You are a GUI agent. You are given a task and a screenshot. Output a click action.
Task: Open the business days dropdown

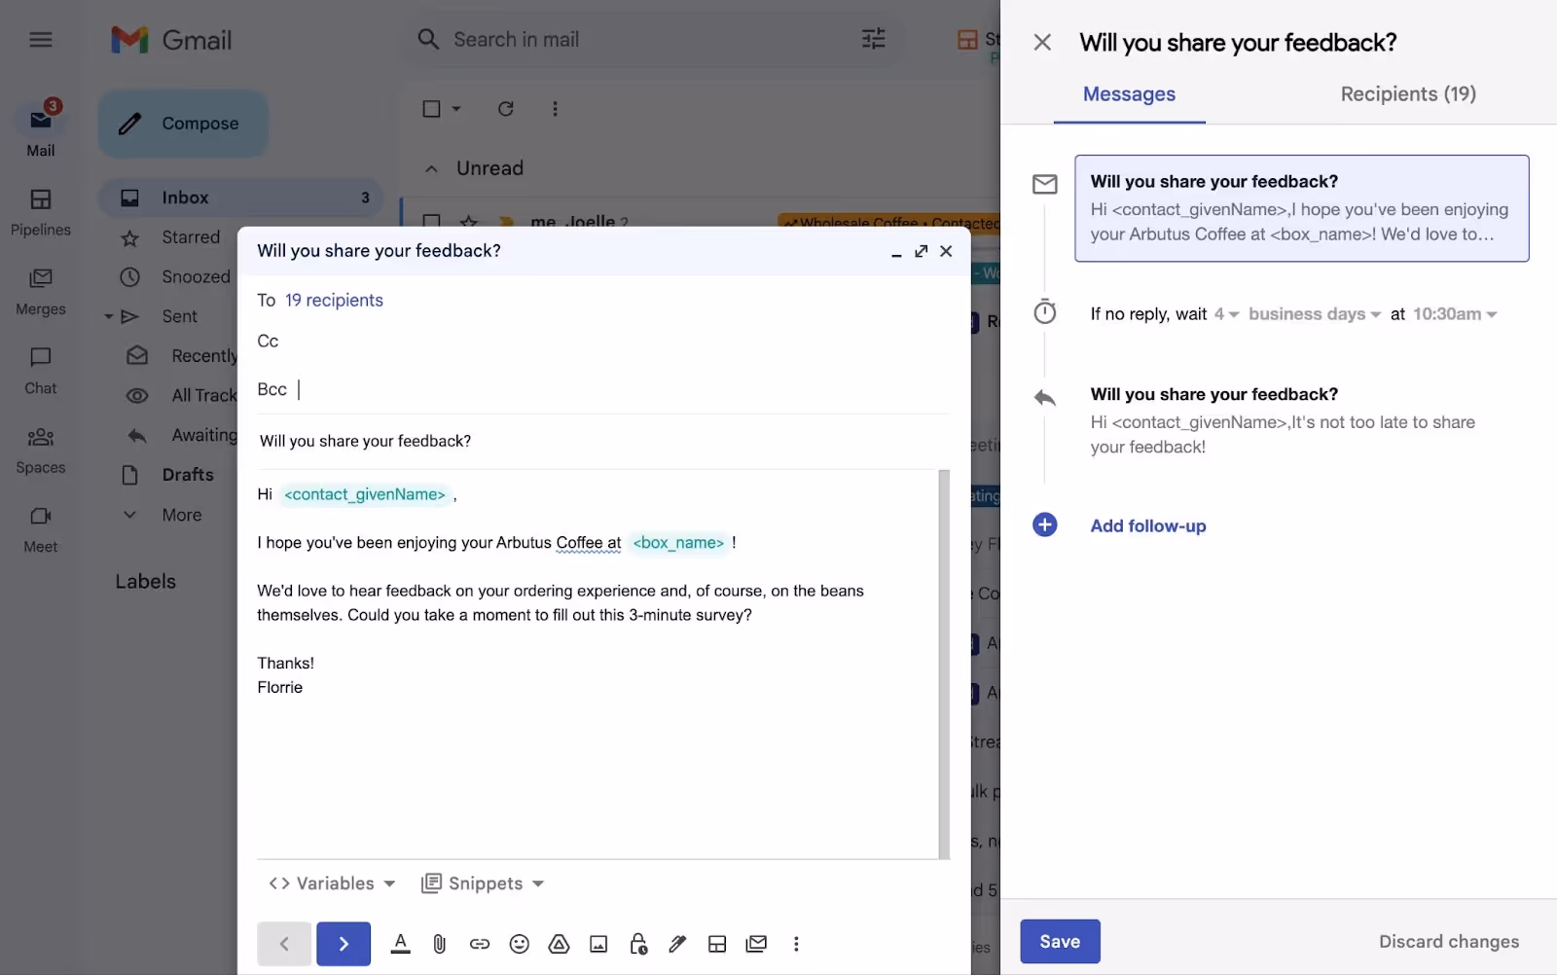(x=1315, y=314)
